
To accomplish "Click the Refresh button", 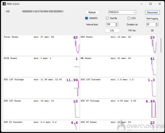I will [92, 12].
